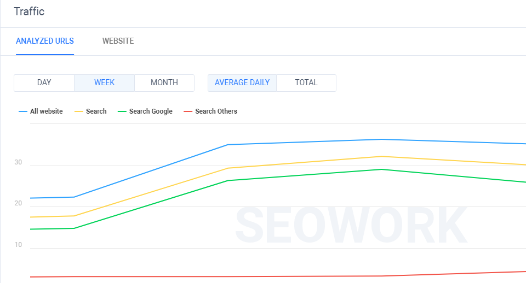526x283 pixels.
Task: Choose the MONTH grouping button
Action: pyautogui.click(x=164, y=82)
